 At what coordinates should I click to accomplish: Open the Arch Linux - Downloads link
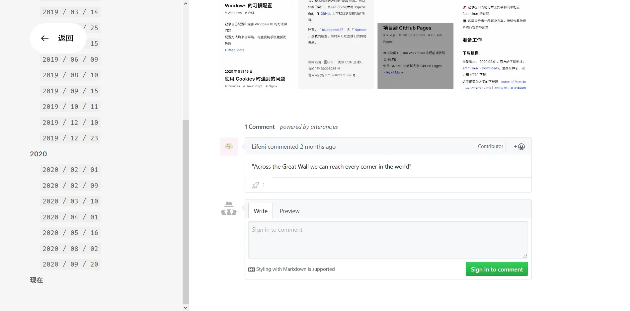point(480,68)
